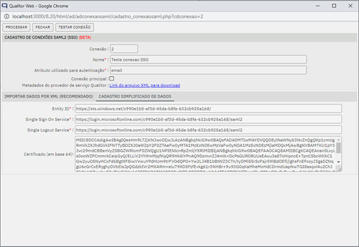The width and height of the screenshot is (359, 247).
Task: Click the Metadados do provedor de serviço label
Action: (65, 85)
